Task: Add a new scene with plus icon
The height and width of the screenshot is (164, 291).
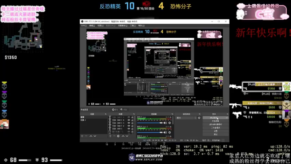Action: point(82,136)
